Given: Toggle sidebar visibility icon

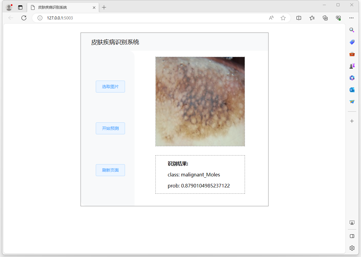Looking at the screenshot, I should [352, 236].
